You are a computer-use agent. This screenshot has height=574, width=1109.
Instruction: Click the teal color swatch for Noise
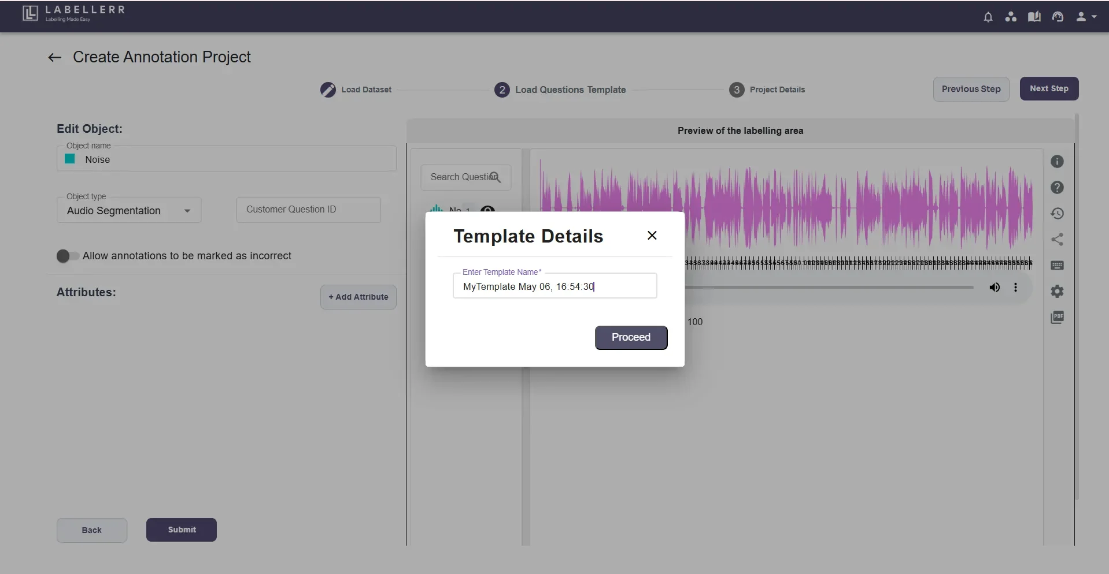tap(70, 159)
